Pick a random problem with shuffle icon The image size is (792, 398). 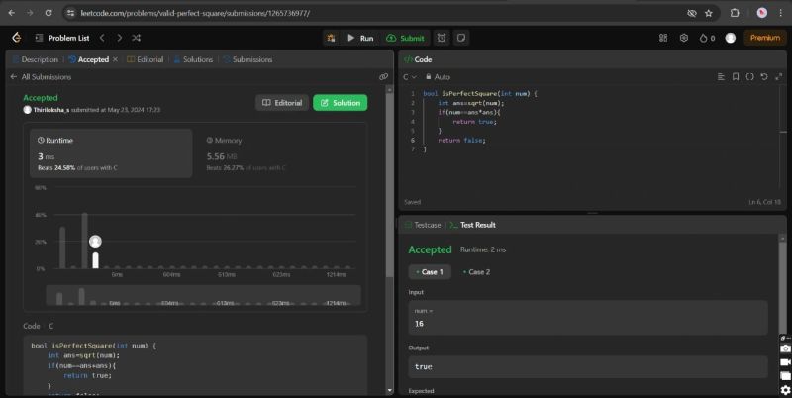pos(137,38)
